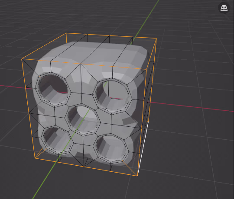
Task: Toggle perspective/orthographic view icon
Action: (224, 8)
